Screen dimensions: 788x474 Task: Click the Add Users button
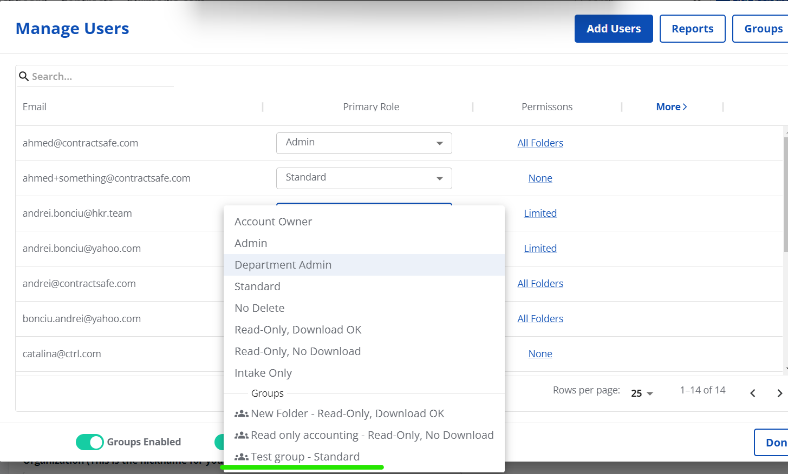(614, 28)
